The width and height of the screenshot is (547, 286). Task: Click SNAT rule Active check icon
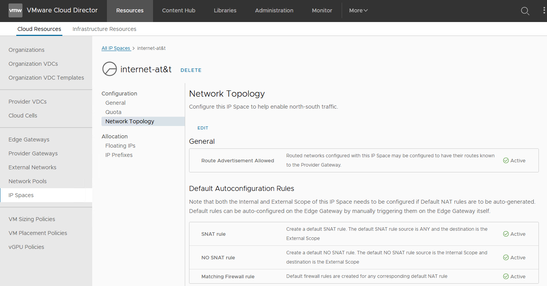(506, 234)
